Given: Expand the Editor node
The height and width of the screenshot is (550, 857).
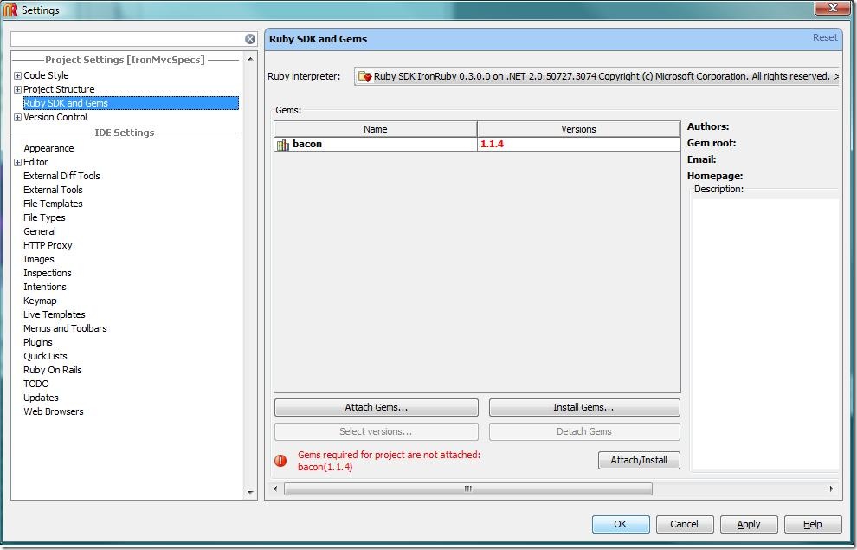Looking at the screenshot, I should pos(17,162).
